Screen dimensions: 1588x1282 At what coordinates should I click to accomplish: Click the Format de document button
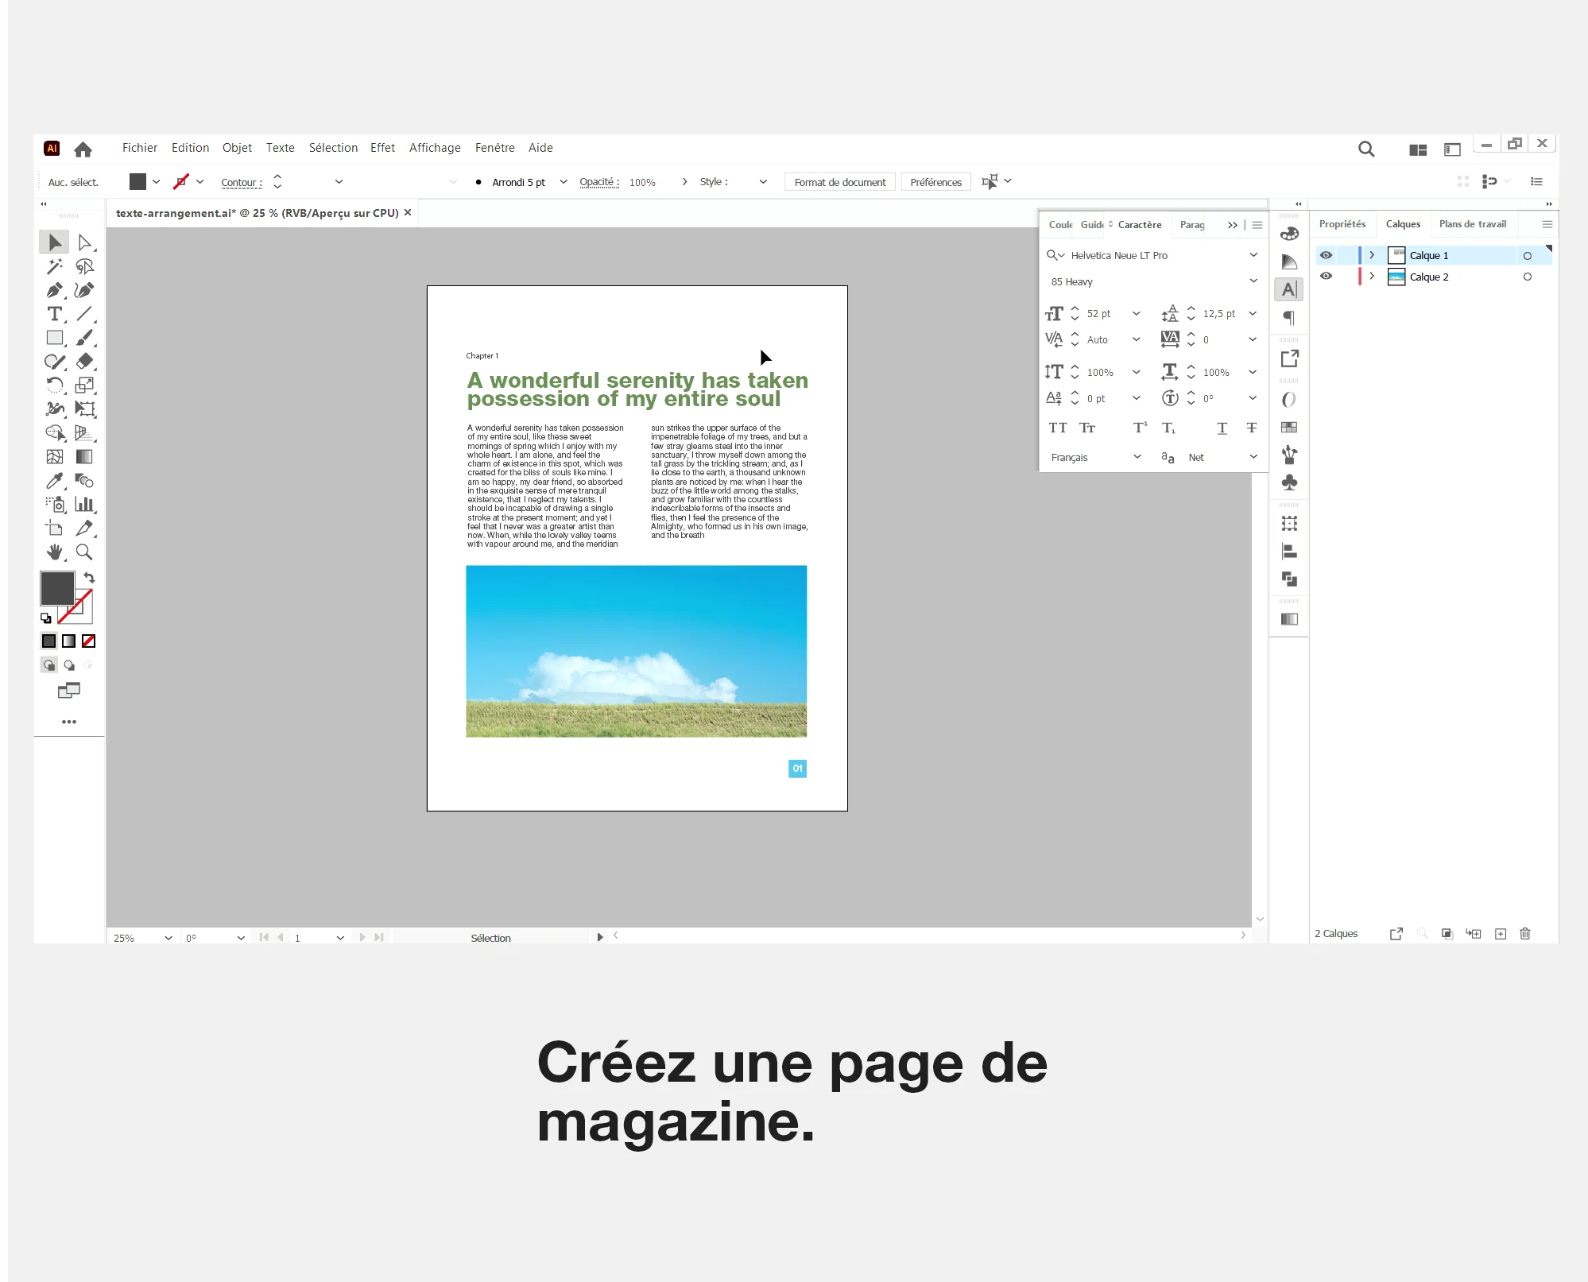839,182
